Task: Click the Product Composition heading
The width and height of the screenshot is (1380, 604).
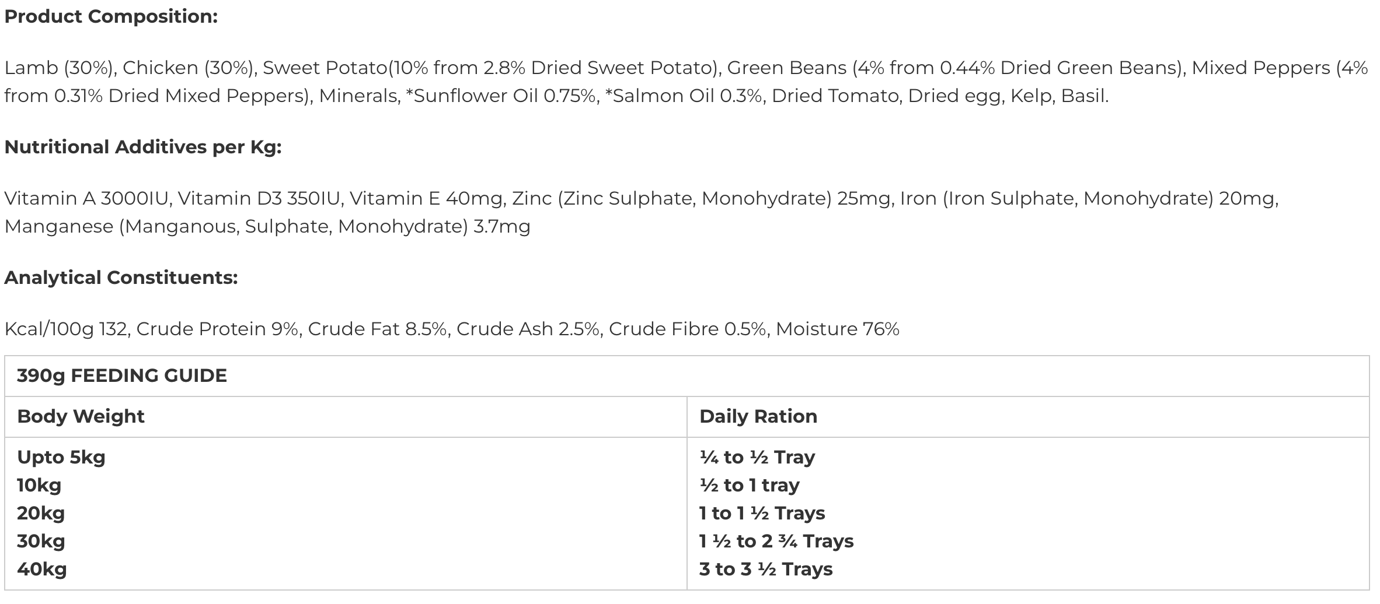Action: coord(111,17)
